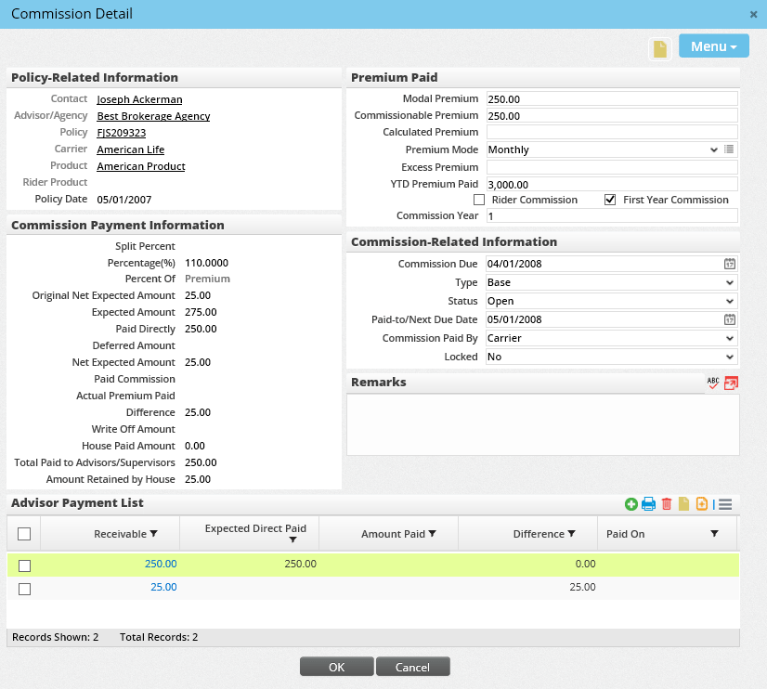Tick the checkbox for the 25.00 receivable row

[x=25, y=588]
